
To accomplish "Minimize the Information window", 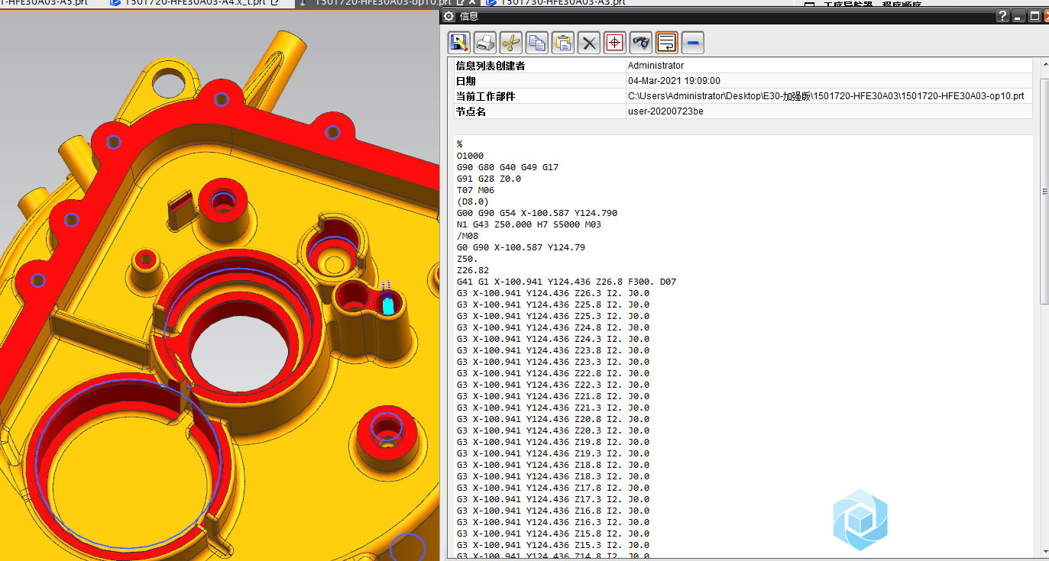I will point(1019,16).
